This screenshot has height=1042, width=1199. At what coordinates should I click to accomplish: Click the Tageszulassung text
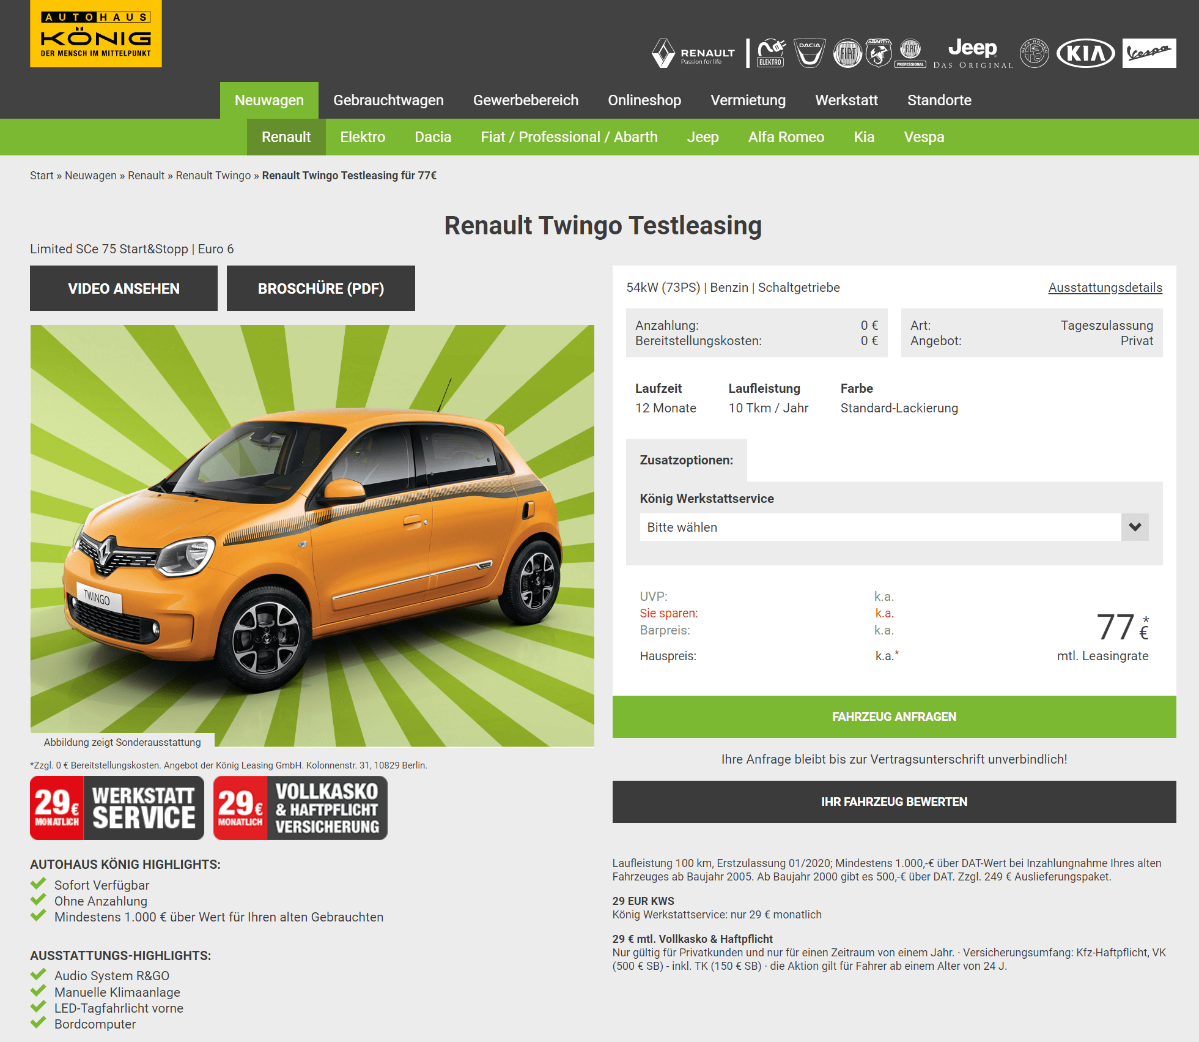(1107, 326)
